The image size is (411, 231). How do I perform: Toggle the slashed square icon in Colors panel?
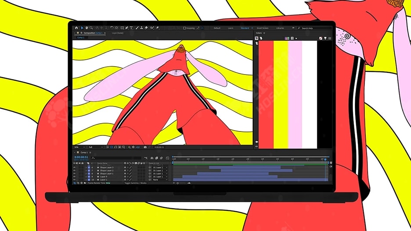321,38
